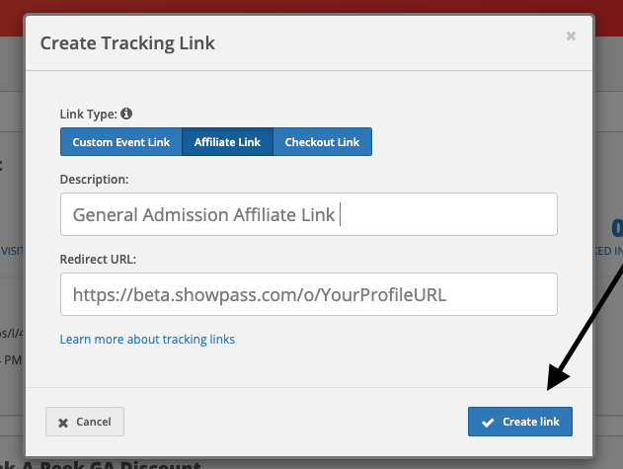Focus the Description text field

click(309, 214)
